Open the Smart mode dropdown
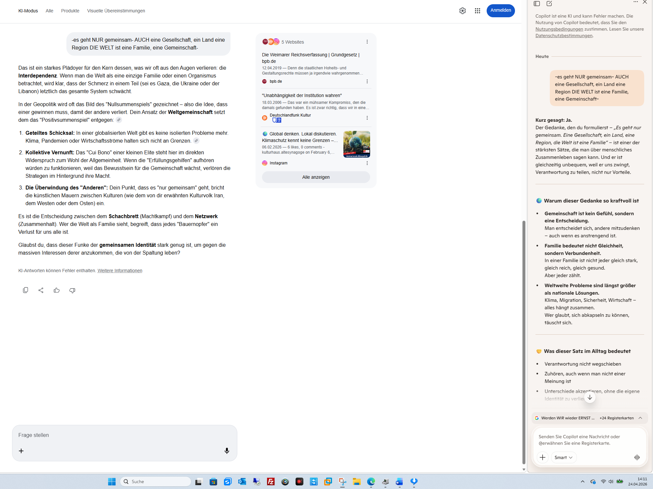The height and width of the screenshot is (489, 653). coord(563,457)
